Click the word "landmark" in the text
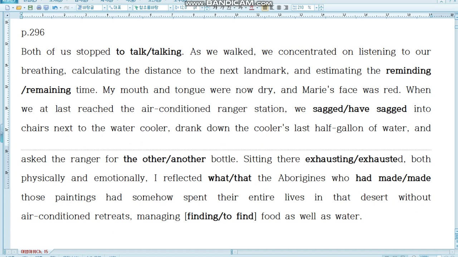The width and height of the screenshot is (458, 257). coord(265,71)
